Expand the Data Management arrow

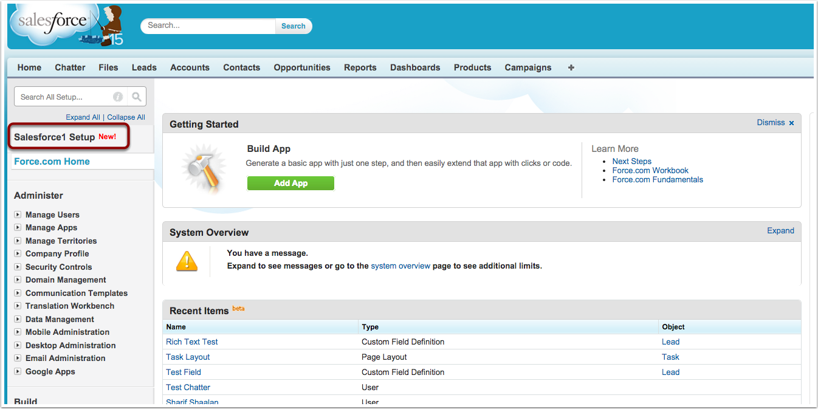click(x=18, y=319)
